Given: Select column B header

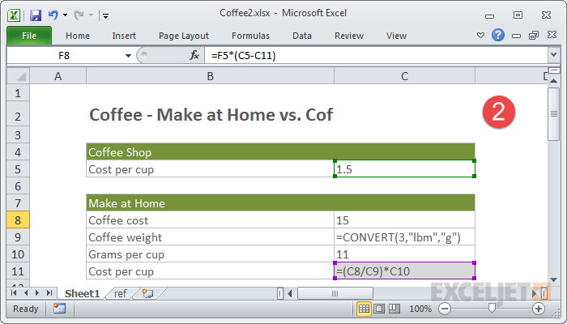Looking at the screenshot, I should (x=210, y=76).
